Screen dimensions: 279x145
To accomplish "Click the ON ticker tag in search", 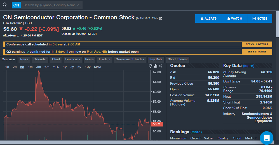I will 16,5.
